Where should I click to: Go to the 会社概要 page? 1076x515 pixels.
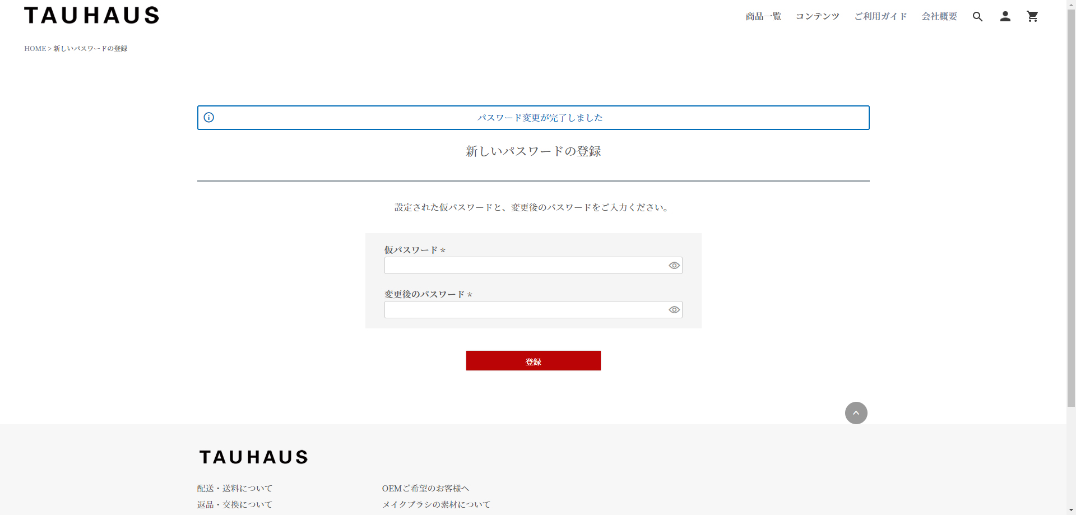[939, 17]
